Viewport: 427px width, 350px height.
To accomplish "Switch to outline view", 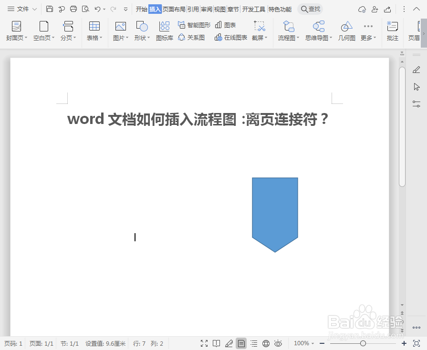I will [x=254, y=343].
